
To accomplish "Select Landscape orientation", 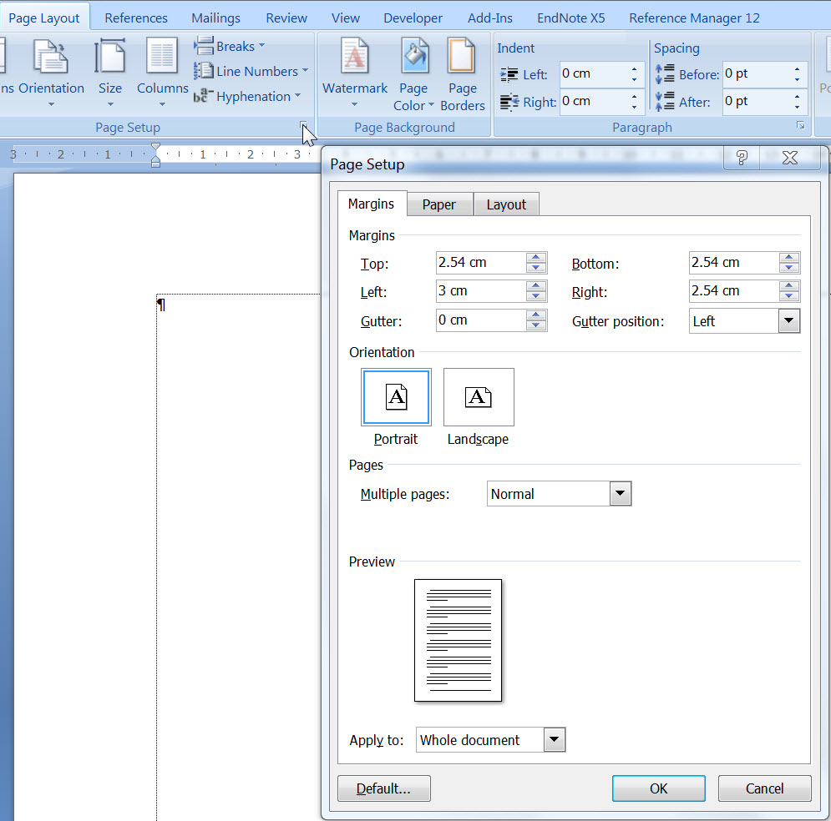I will click(478, 397).
